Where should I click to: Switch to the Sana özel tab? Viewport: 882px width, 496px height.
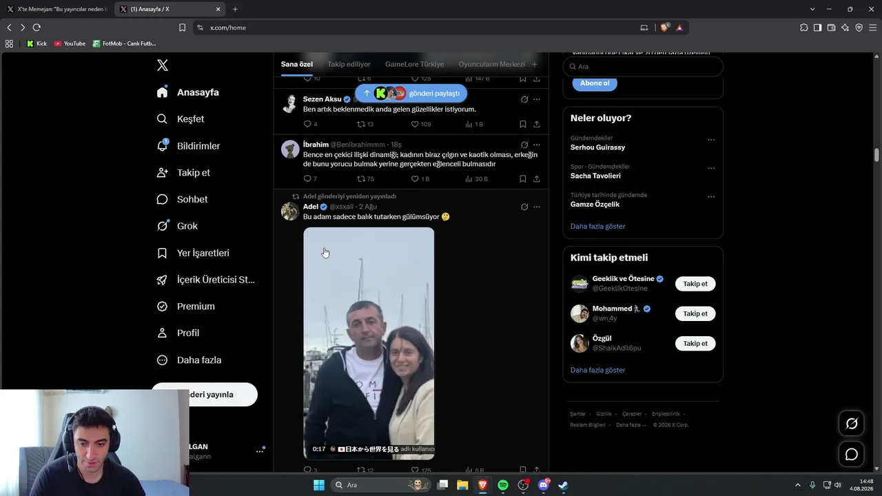297,64
